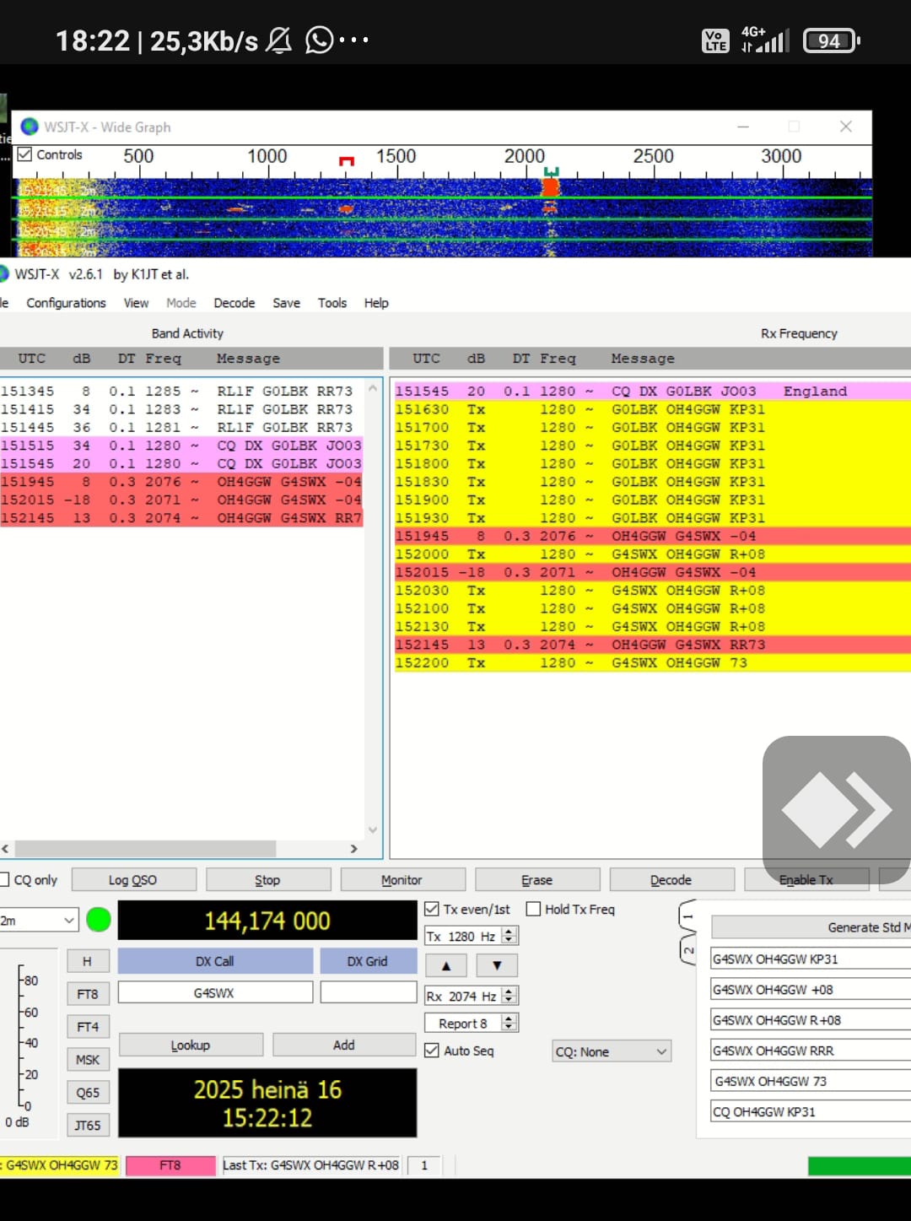
Task: Enable the CQ only checkbox
Action: (4, 879)
